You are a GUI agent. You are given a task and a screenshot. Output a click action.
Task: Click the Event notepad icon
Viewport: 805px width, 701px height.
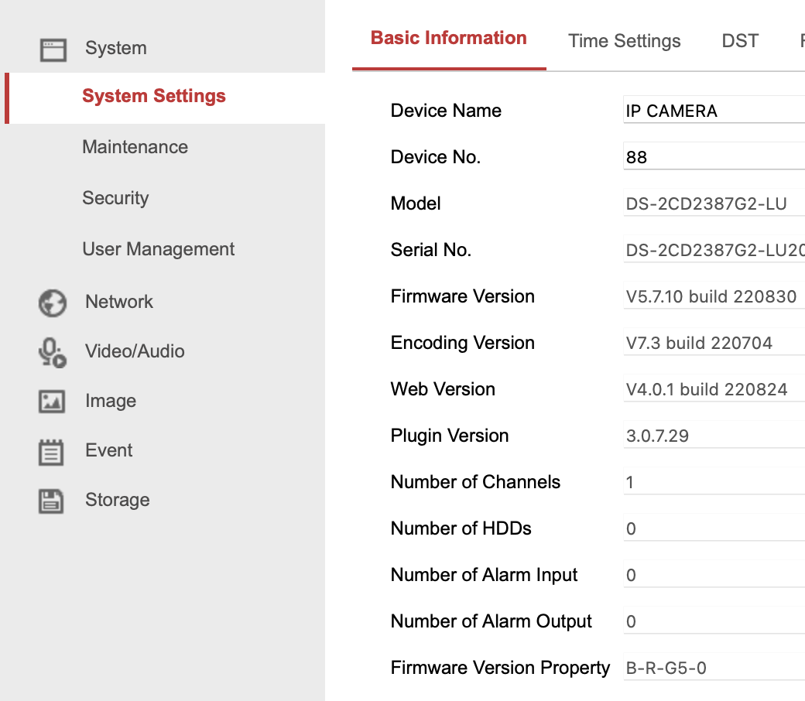click(53, 451)
